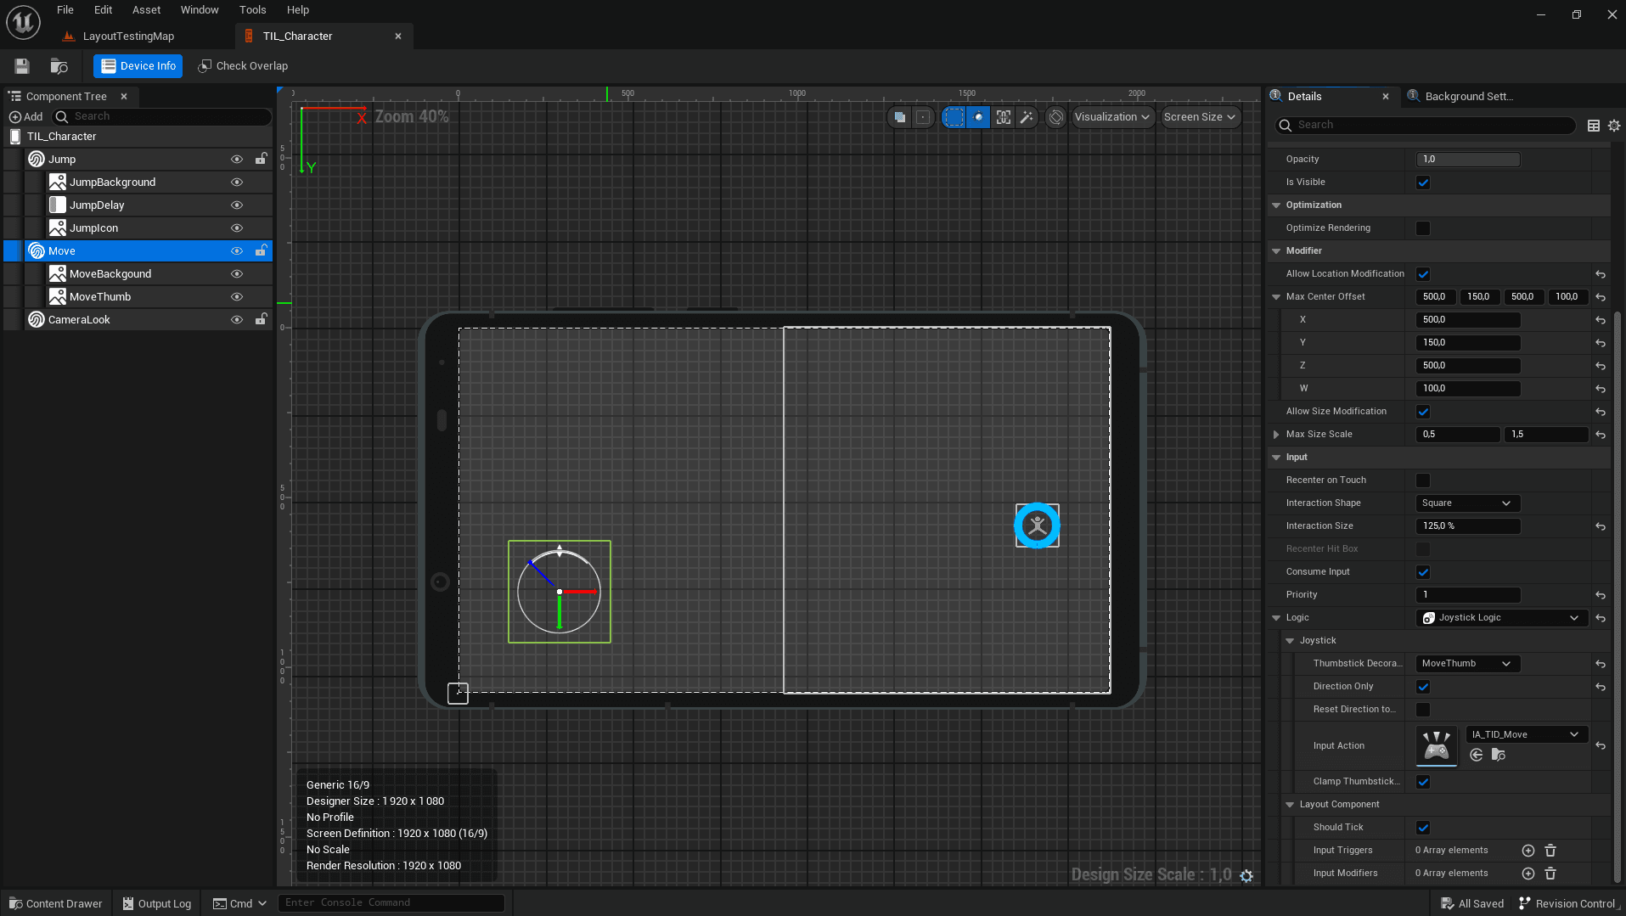Viewport: 1626px width, 916px height.
Task: Enable Recenter on Touch
Action: (x=1423, y=480)
